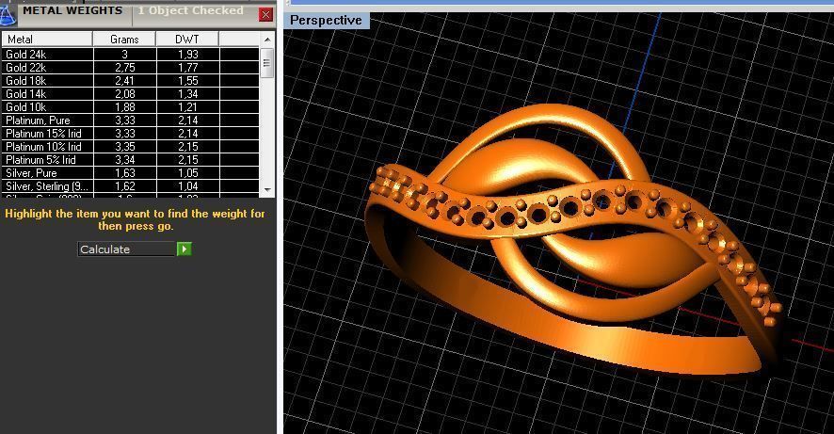
Task: Click the 1,62 grams value for Silver, Sterling
Action: click(125, 186)
